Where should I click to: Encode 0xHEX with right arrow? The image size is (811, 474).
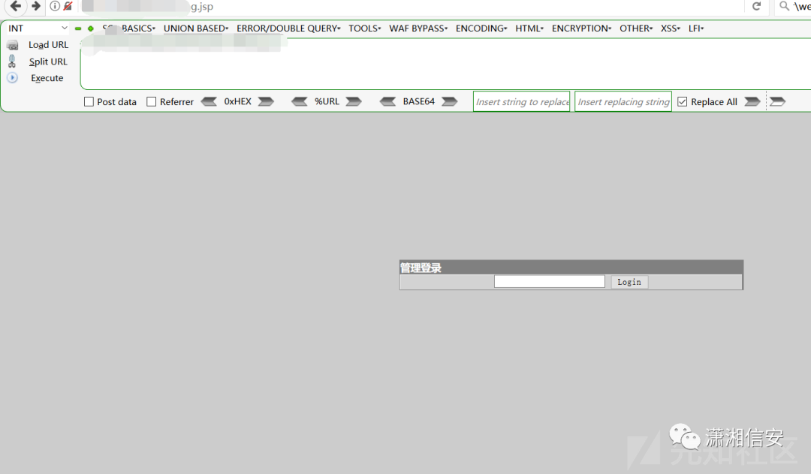pos(266,101)
